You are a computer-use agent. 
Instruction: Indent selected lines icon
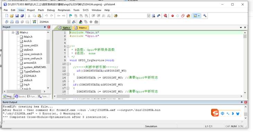[x=93, y=16]
